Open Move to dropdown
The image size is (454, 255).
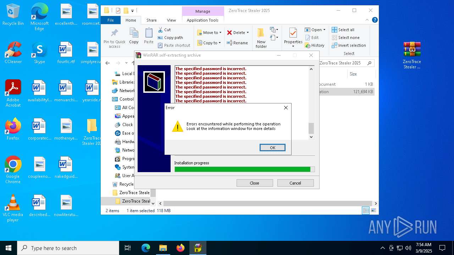point(209,33)
